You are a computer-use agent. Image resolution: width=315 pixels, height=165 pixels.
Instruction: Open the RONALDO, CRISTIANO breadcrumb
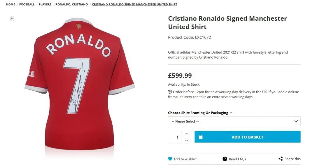pyautogui.click(x=71, y=4)
